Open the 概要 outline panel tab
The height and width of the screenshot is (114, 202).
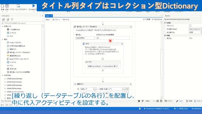pos(189,101)
